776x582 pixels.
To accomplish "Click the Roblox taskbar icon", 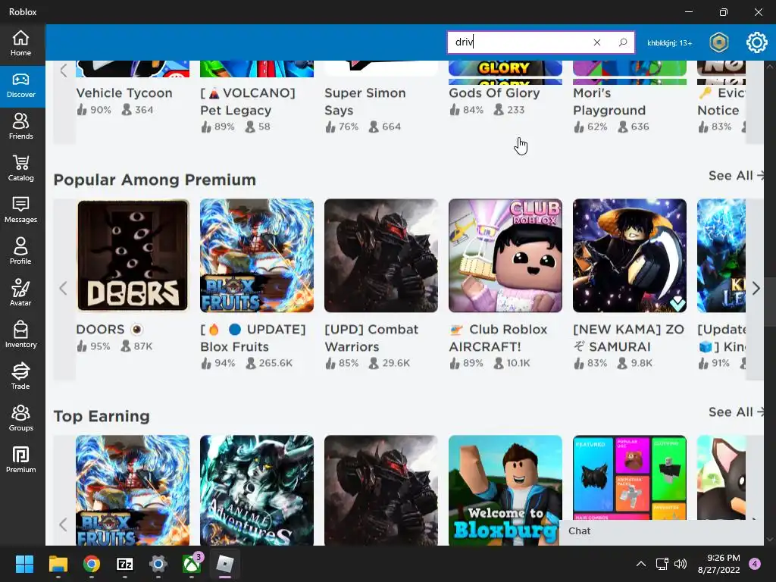I will 225,564.
